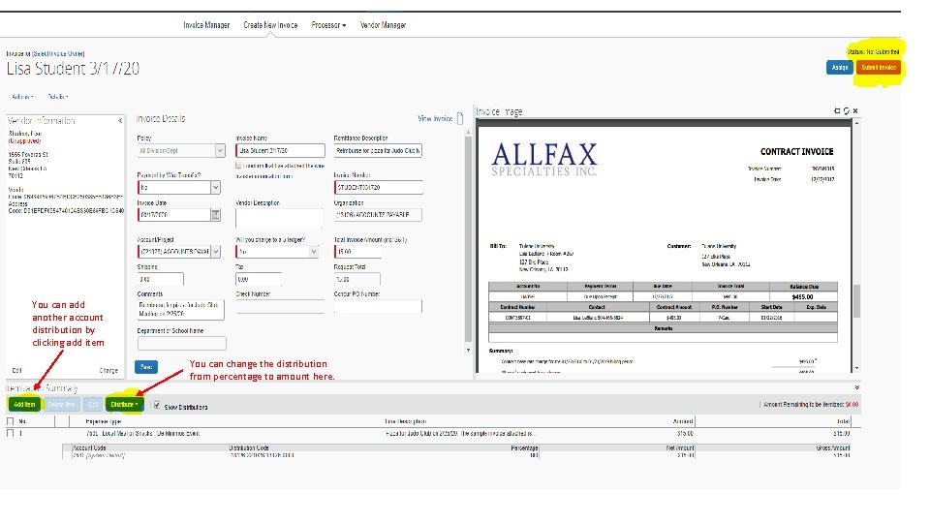
Task: Click the Tax amount field
Action: [x=259, y=279]
